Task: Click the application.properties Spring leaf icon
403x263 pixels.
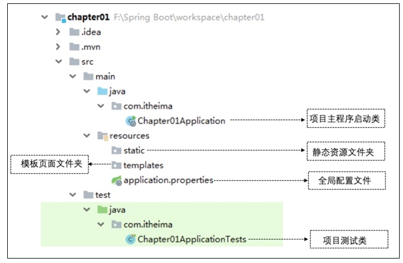Action: [x=116, y=181]
